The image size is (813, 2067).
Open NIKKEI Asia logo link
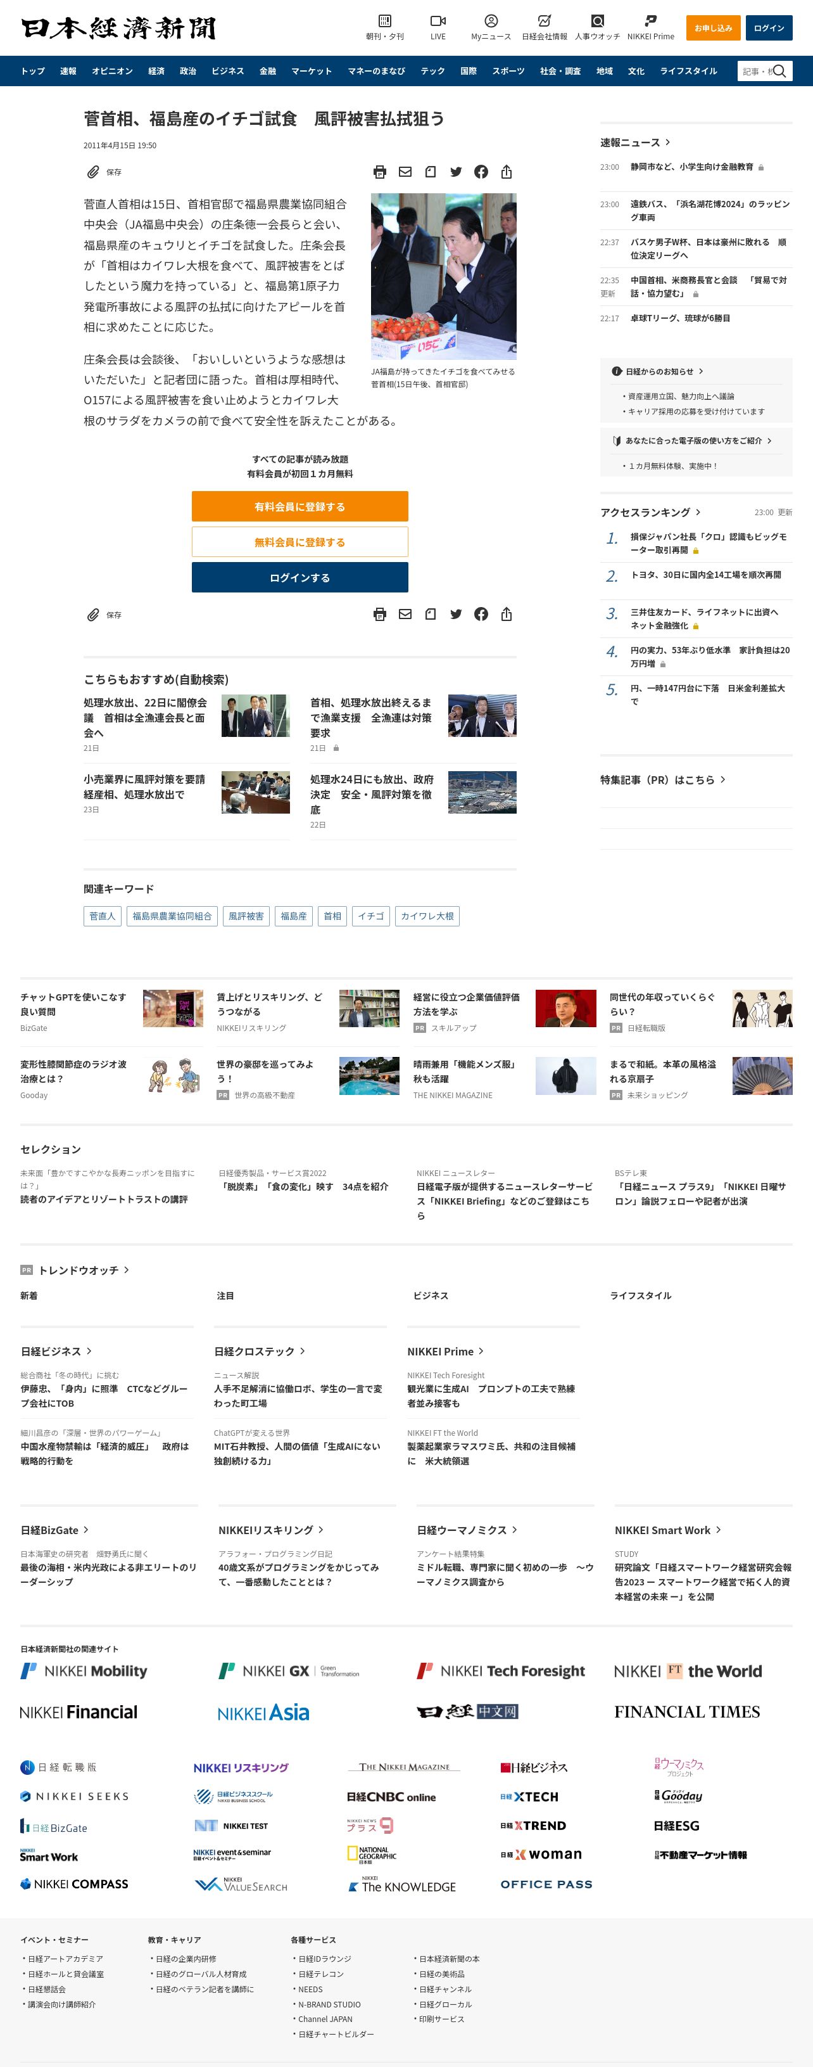click(x=263, y=1712)
